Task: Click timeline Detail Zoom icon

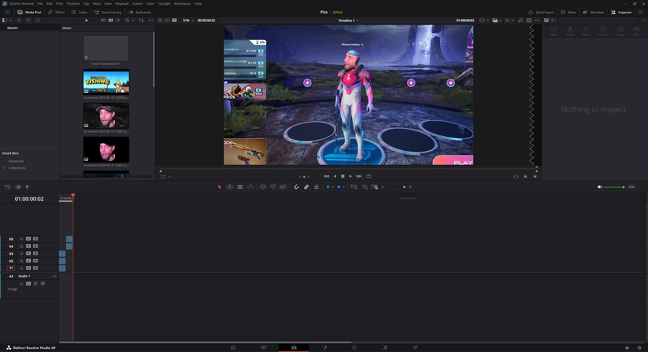Action: click(x=365, y=187)
